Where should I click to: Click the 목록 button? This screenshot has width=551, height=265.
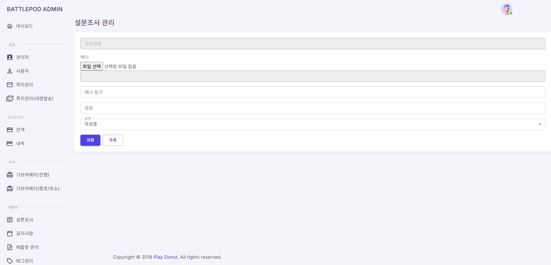[113, 140]
